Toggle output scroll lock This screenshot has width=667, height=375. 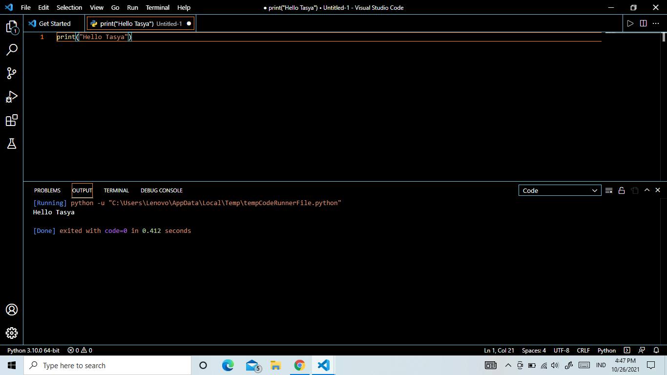tap(622, 190)
